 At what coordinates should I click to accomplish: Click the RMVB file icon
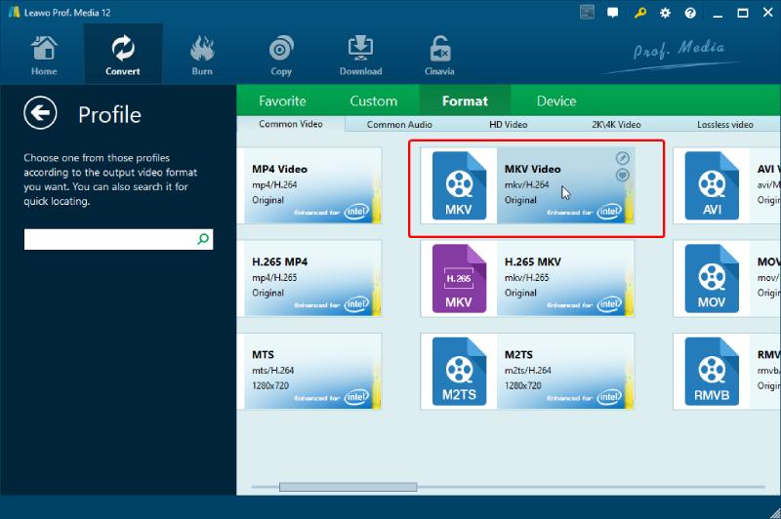712,372
